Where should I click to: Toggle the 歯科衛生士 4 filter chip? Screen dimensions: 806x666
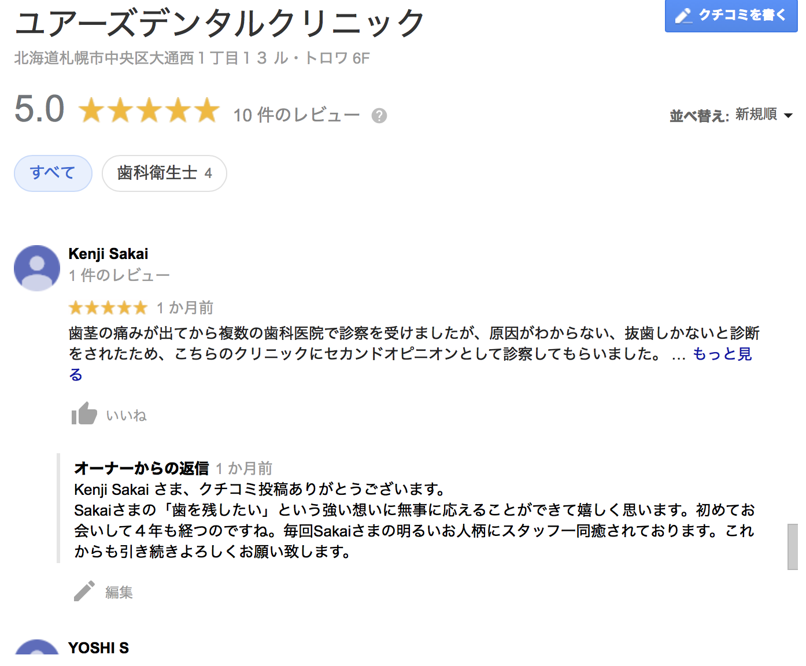(164, 173)
